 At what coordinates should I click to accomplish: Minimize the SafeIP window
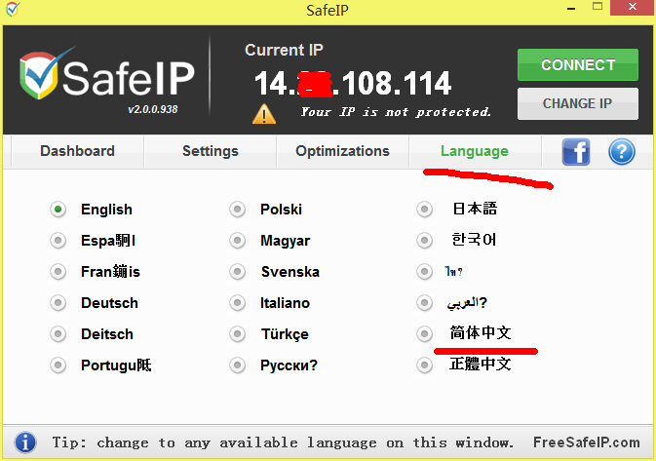(571, 8)
